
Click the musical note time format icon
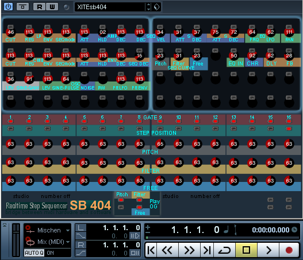(x=227, y=230)
